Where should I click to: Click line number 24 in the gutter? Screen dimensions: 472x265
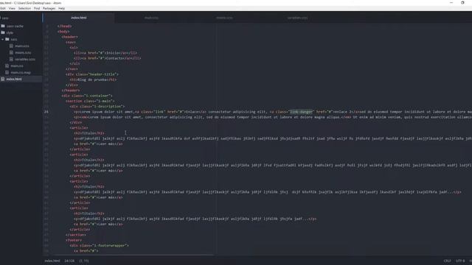pyautogui.click(x=46, y=112)
